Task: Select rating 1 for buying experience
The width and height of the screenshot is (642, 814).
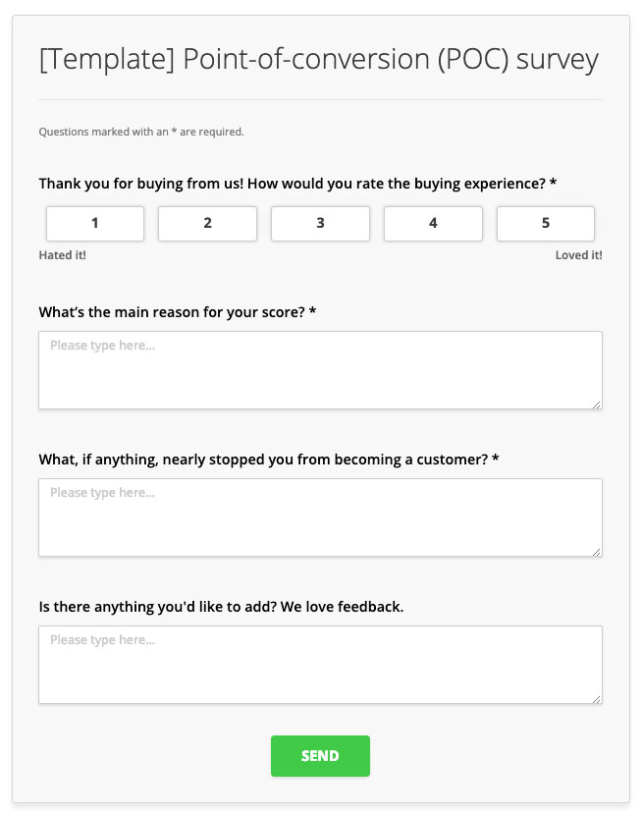Action: (95, 224)
